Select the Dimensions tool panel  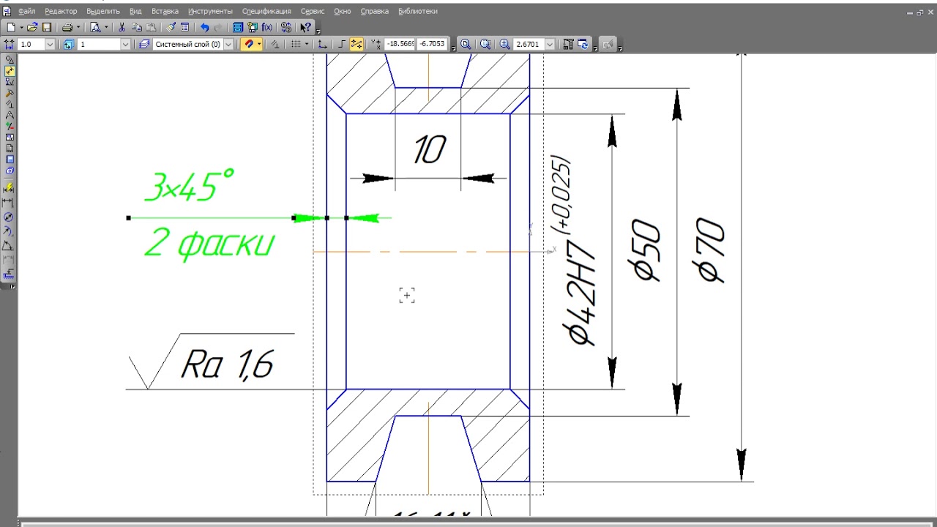(x=10, y=71)
